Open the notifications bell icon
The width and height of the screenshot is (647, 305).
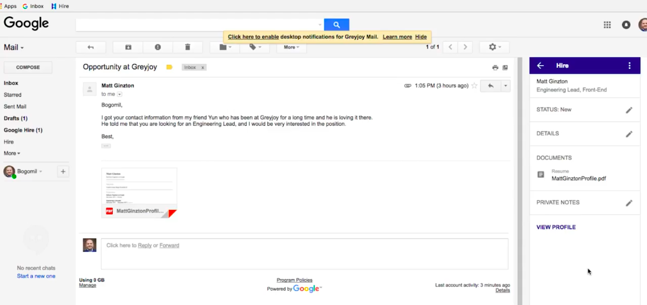tap(626, 25)
